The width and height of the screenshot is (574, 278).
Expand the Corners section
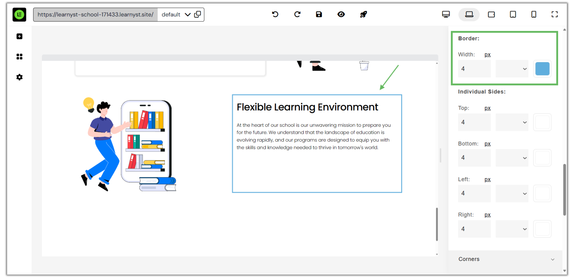point(505,259)
